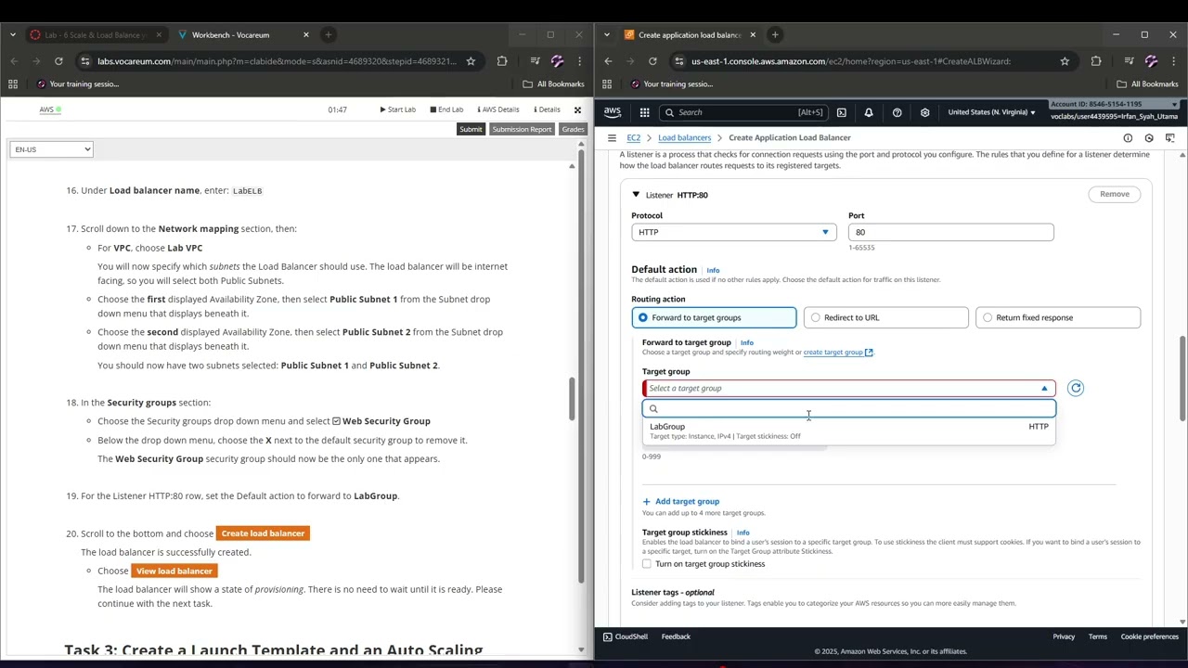The width and height of the screenshot is (1188, 668).
Task: Open tab search chevron in Vocareum window
Action: tap(12, 34)
